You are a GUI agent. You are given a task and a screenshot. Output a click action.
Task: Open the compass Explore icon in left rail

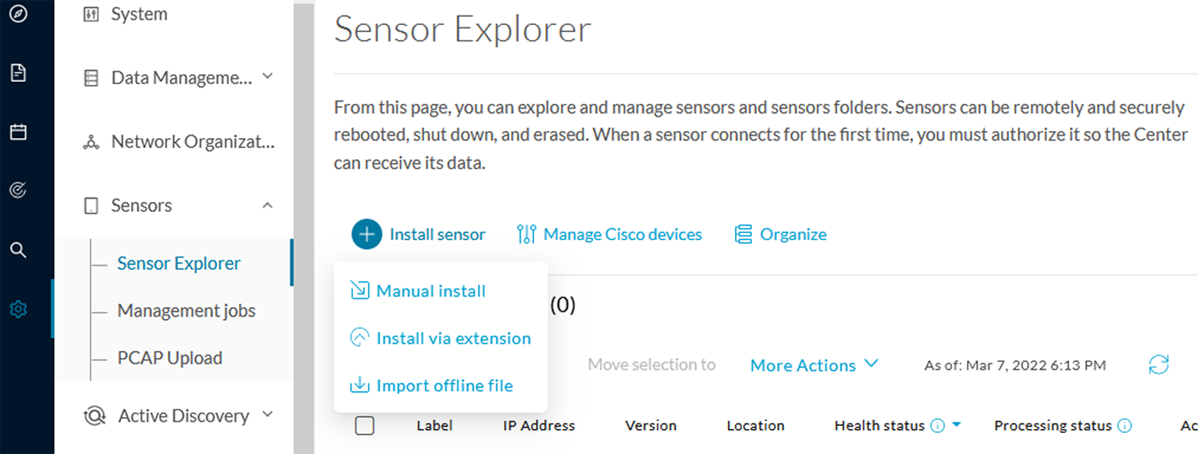coord(18,14)
